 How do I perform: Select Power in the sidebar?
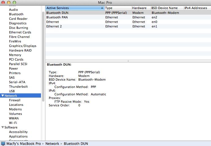(x=14, y=68)
